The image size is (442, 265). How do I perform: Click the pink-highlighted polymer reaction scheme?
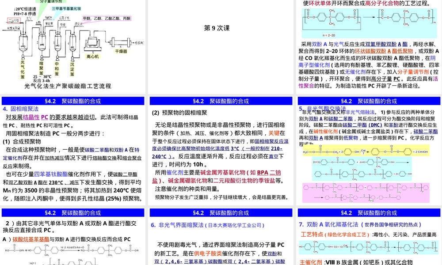coord(366,193)
